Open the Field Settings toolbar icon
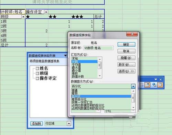The height and width of the screenshot is (135, 172). pos(154,85)
